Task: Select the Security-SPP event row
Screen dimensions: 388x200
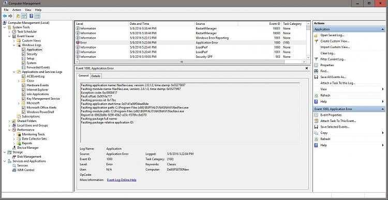Action: coord(190,57)
